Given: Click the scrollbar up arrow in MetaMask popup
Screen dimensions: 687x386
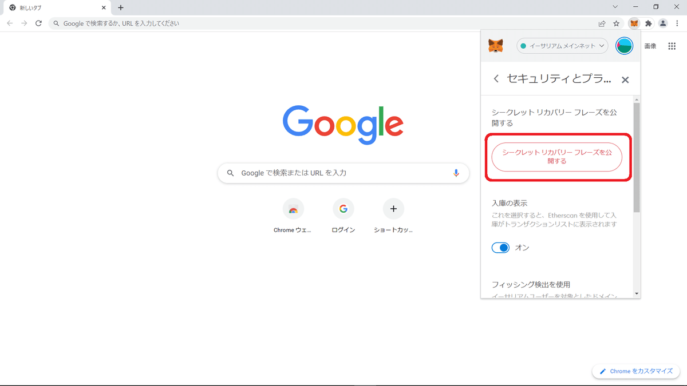Looking at the screenshot, I should 637,99.
